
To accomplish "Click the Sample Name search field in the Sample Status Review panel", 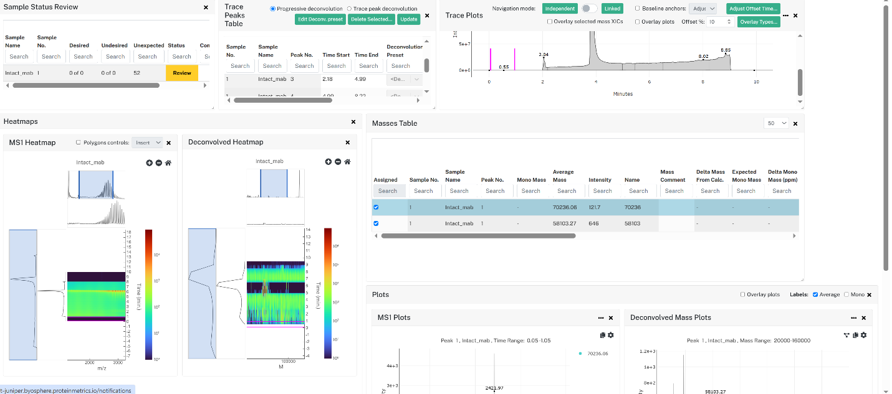I will pos(19,57).
